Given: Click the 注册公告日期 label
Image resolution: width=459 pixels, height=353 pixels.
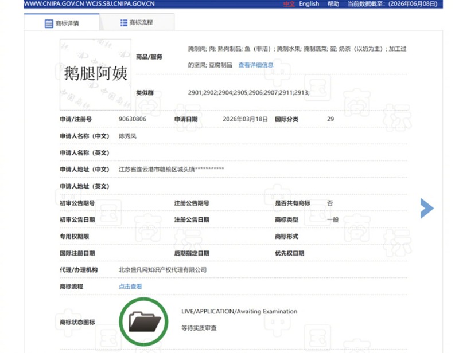Looking at the screenshot, I should 192,219.
